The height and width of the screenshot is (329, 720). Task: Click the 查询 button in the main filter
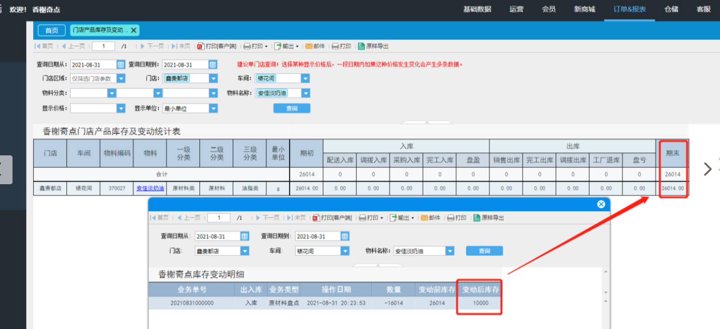(292, 109)
